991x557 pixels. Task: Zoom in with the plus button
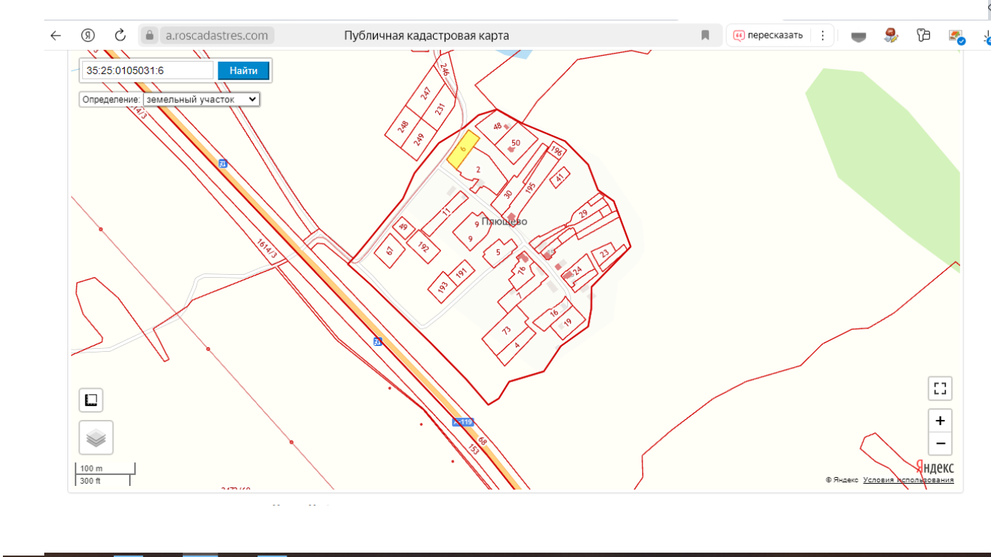[x=939, y=421]
